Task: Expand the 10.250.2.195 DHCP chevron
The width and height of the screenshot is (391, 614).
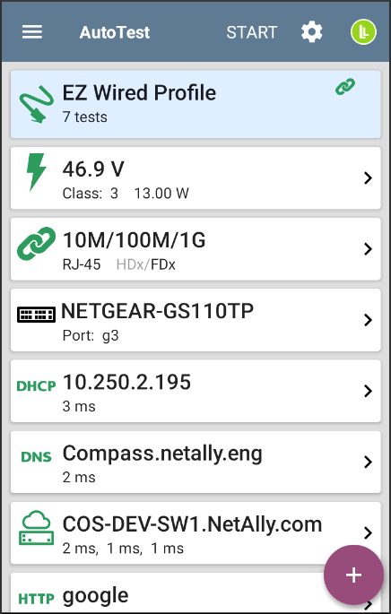Action: 368,391
